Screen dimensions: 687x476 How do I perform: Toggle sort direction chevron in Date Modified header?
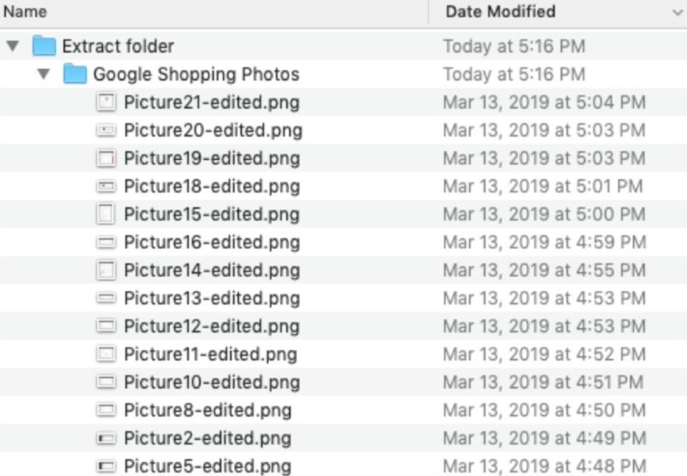tap(676, 12)
